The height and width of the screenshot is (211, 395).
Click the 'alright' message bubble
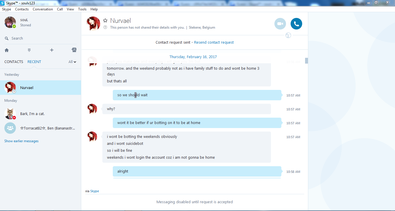click(x=197, y=171)
